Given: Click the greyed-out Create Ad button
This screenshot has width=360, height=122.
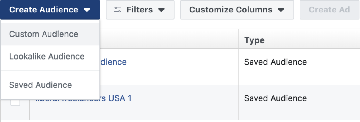Looking at the screenshot, I should (330, 10).
